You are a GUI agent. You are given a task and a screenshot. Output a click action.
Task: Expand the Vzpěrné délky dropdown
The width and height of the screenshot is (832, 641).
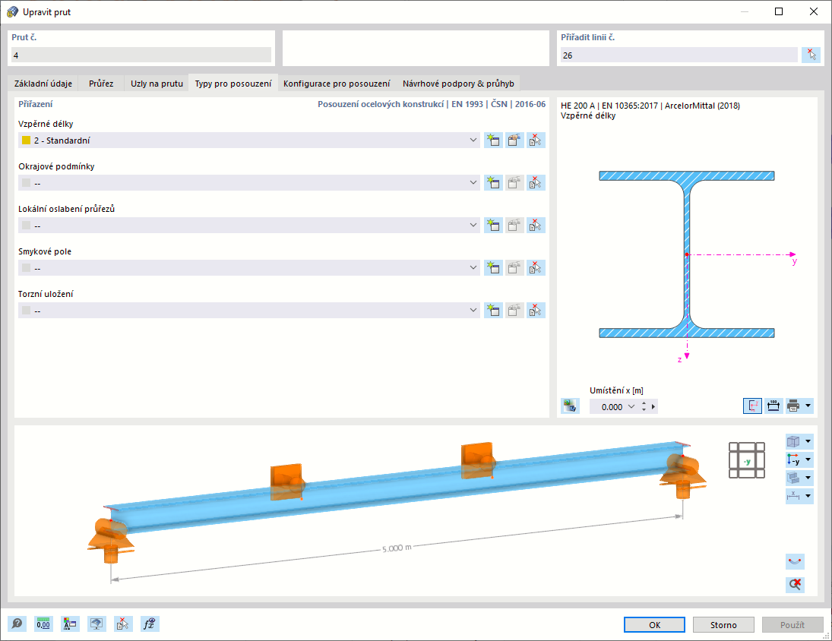pyautogui.click(x=473, y=141)
